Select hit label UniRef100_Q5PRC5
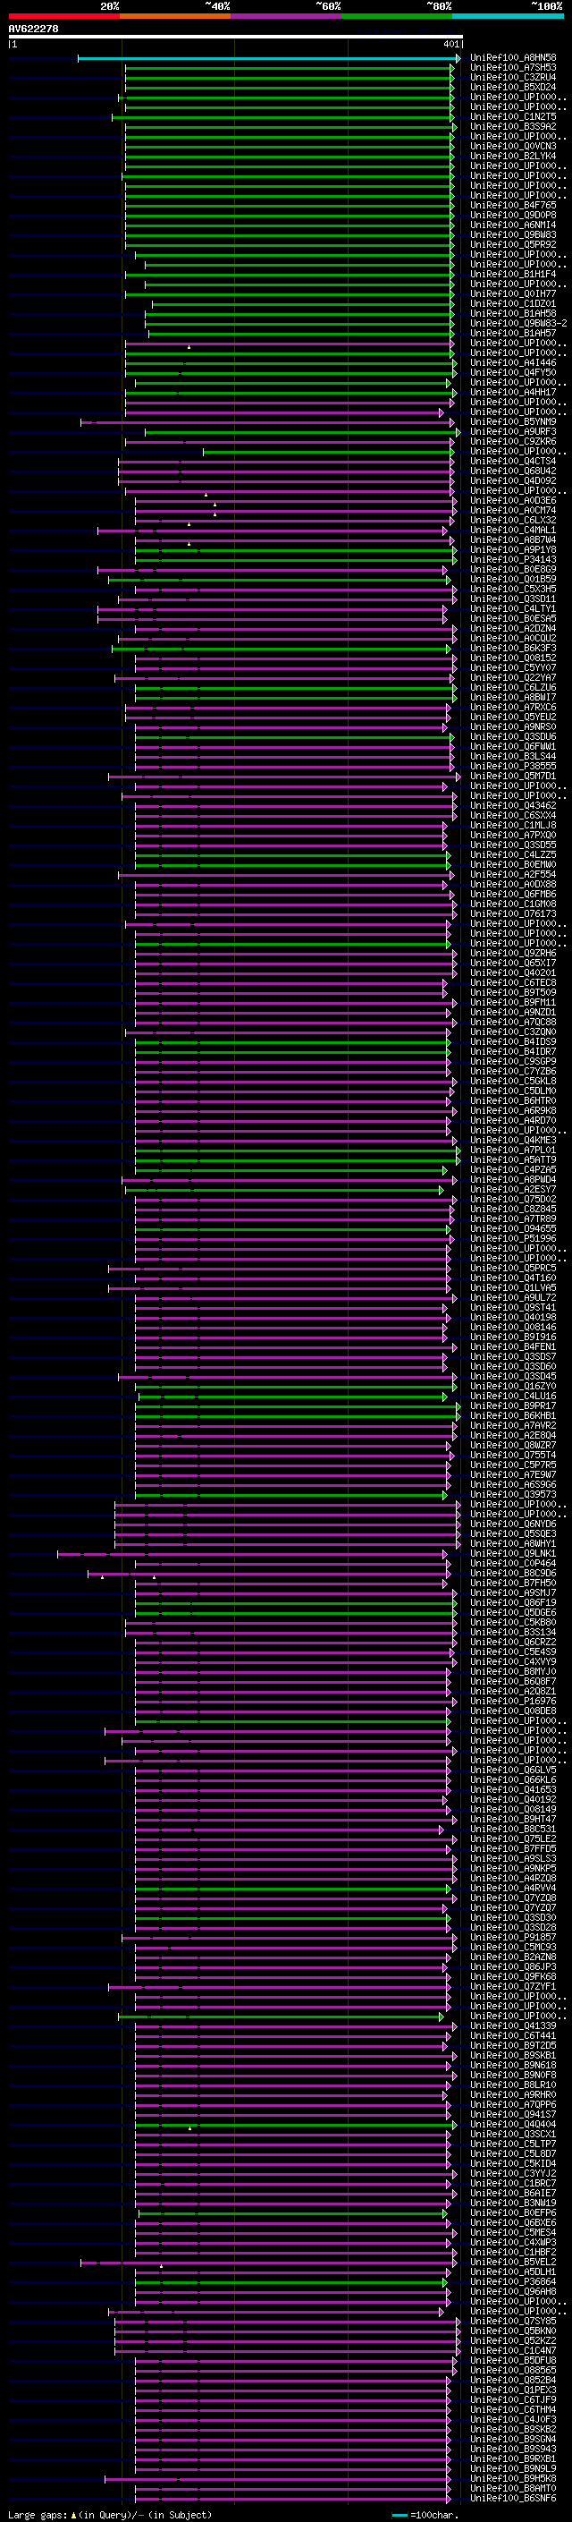This screenshot has height=2522, width=572. (513, 1268)
